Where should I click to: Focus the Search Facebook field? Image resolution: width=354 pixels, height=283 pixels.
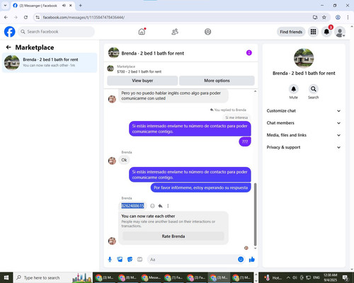(x=56, y=32)
